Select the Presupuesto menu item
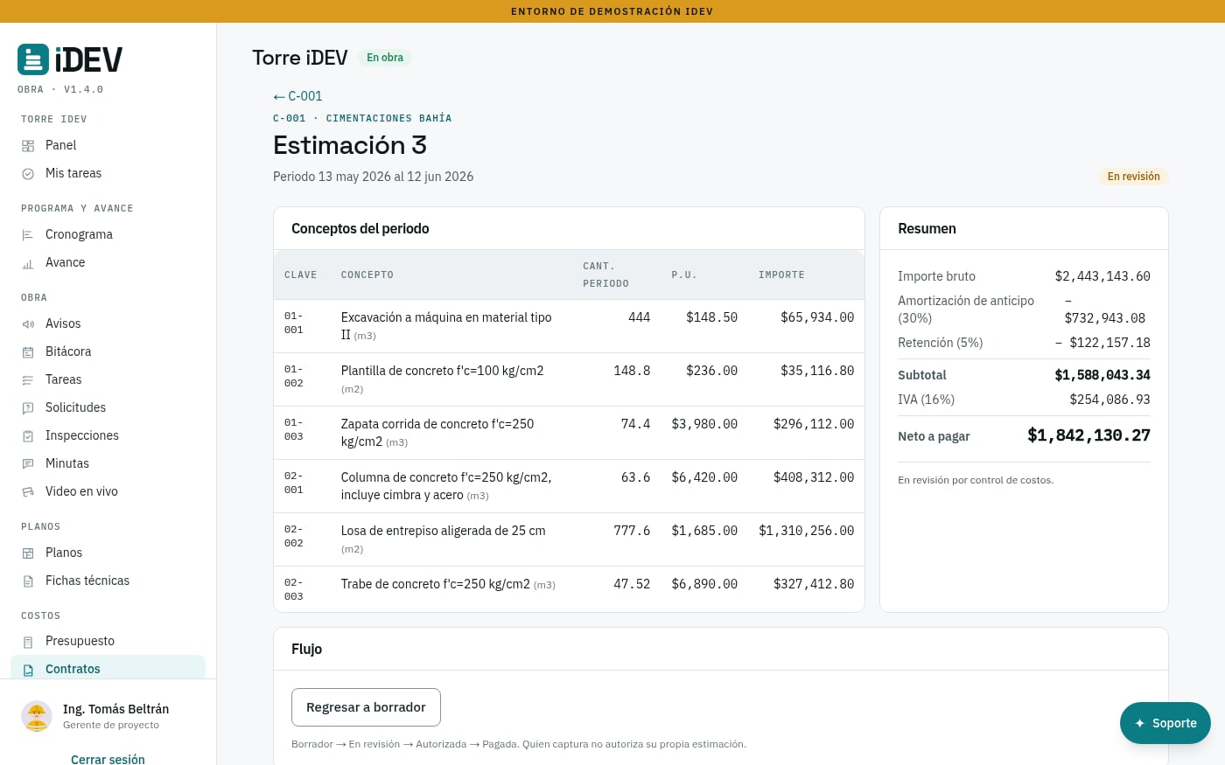The height and width of the screenshot is (765, 1225). pos(108,641)
